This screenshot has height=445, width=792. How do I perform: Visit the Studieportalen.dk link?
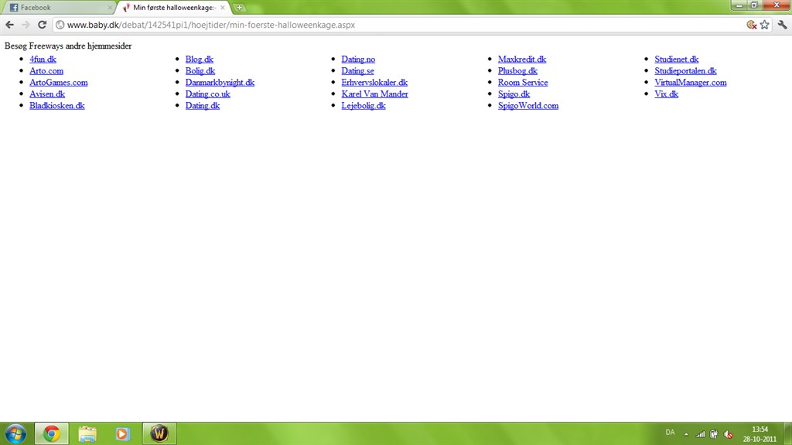(685, 70)
